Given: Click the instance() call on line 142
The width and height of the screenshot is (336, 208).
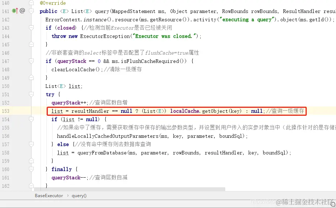Looking at the screenshot, I should pos(97,20).
